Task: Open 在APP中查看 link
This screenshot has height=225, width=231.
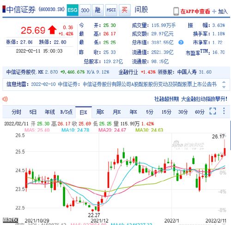Action: 195,12
